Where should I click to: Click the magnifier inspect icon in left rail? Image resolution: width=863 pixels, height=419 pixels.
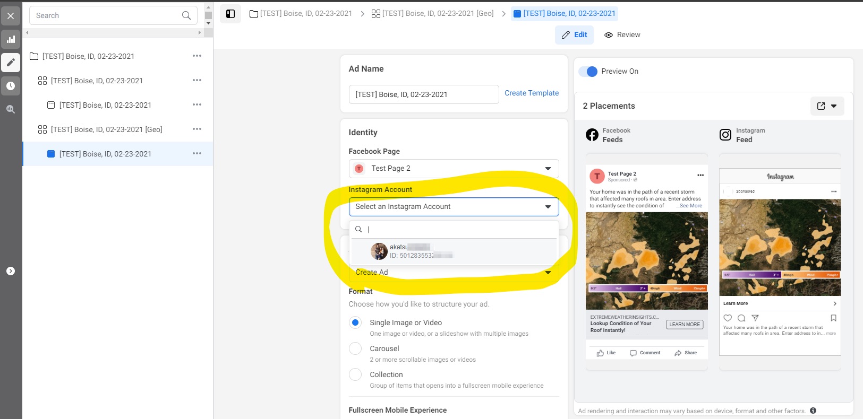pos(11,109)
